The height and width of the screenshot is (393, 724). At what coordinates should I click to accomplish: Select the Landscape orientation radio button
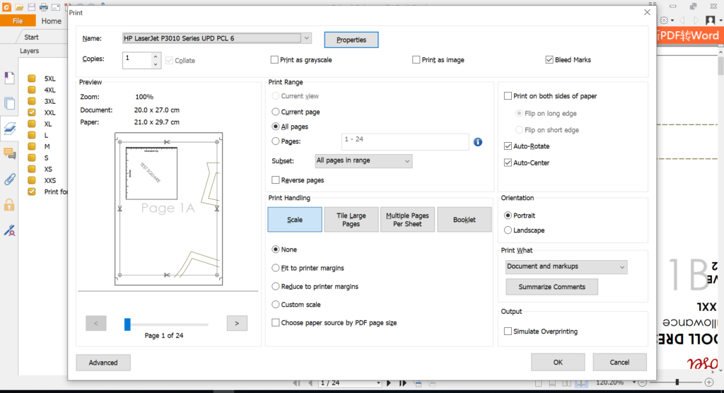tap(508, 230)
